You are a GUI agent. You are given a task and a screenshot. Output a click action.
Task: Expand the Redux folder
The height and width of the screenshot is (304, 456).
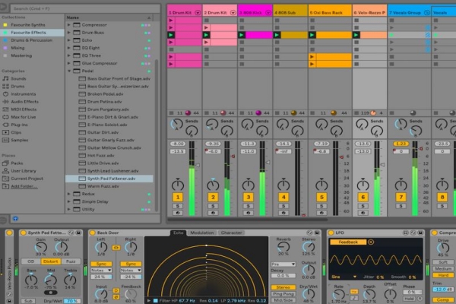69,194
